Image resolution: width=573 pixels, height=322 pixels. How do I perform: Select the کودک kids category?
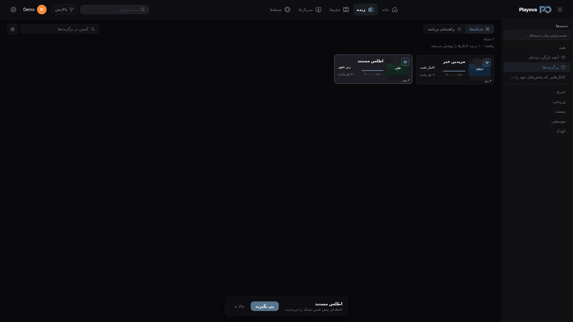(537, 131)
